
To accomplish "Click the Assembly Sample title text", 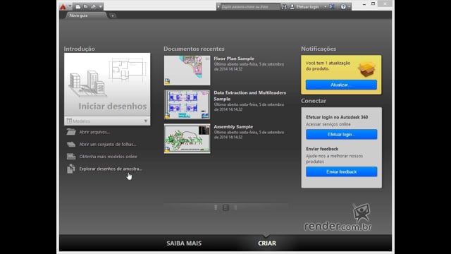I will 233,127.
